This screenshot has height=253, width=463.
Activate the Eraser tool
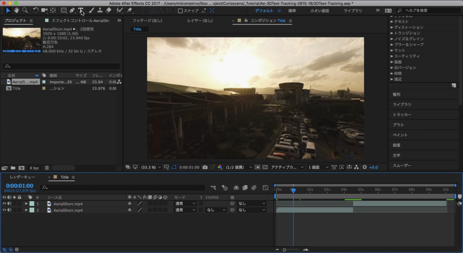pos(109,10)
